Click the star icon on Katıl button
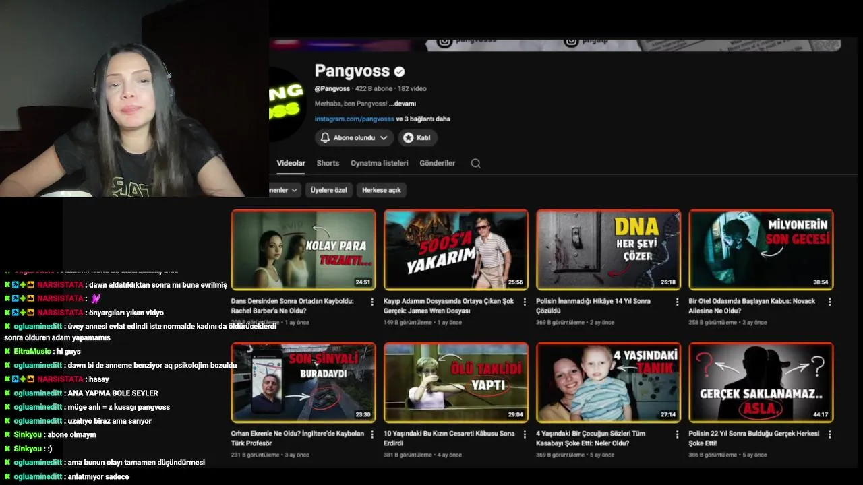 click(x=409, y=137)
